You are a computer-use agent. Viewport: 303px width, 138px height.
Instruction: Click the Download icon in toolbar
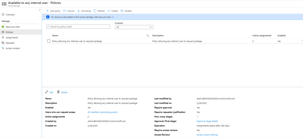[79, 11]
